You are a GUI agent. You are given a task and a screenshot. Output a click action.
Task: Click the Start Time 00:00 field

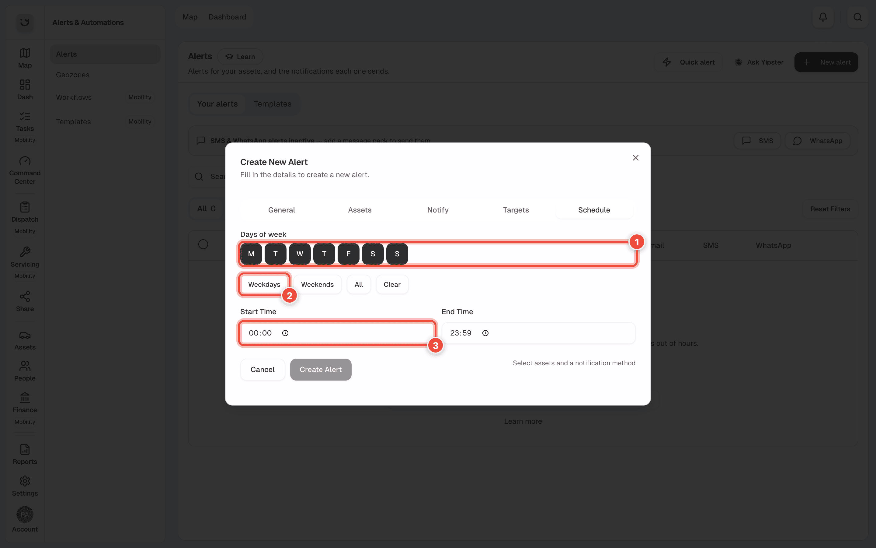pos(337,333)
